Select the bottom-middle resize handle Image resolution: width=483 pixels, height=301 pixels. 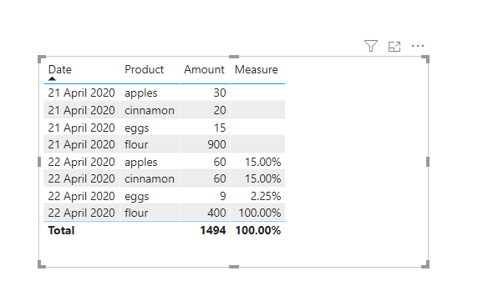pyautogui.click(x=234, y=267)
